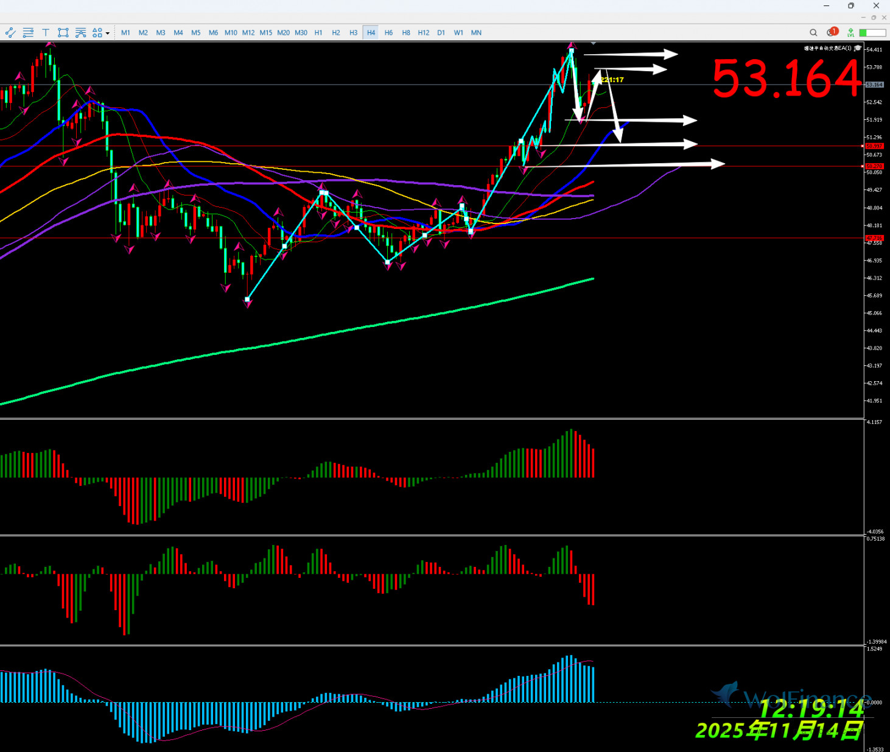This screenshot has width=890, height=752.
Task: Switch chart to H1 timeframe
Action: (318, 33)
